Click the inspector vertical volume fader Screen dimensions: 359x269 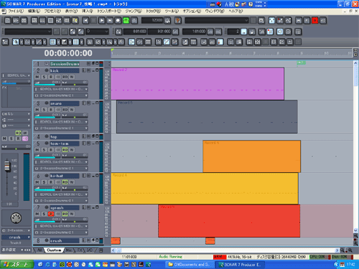point(7,166)
